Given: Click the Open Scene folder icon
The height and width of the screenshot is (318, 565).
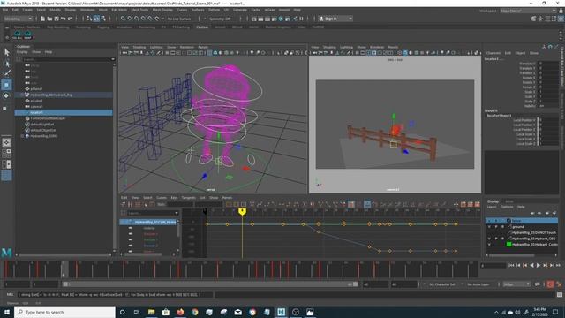Looking at the screenshot, I should coord(49,19).
